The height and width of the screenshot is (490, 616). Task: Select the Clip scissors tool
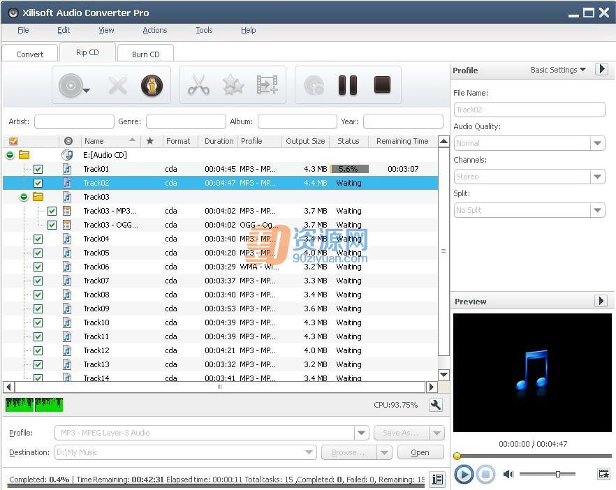coord(199,85)
